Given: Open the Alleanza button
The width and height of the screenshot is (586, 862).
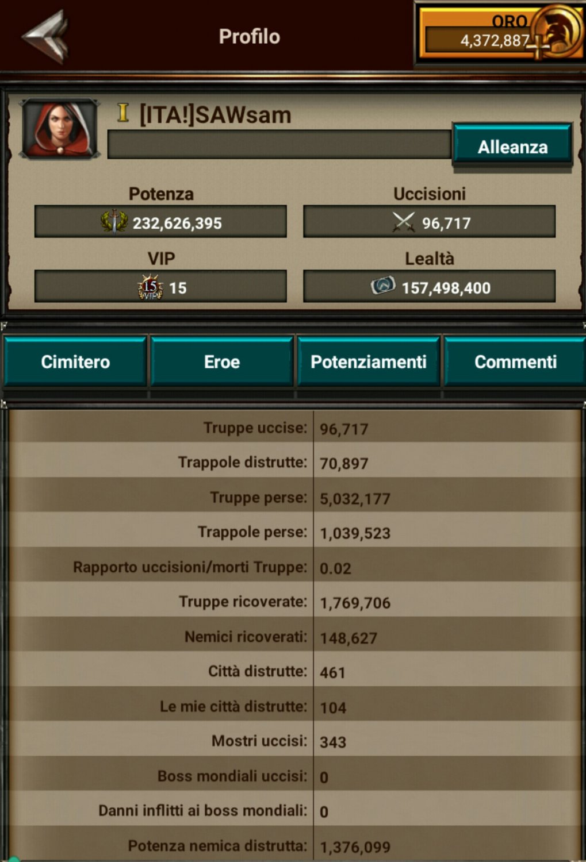Looking at the screenshot, I should click(512, 146).
